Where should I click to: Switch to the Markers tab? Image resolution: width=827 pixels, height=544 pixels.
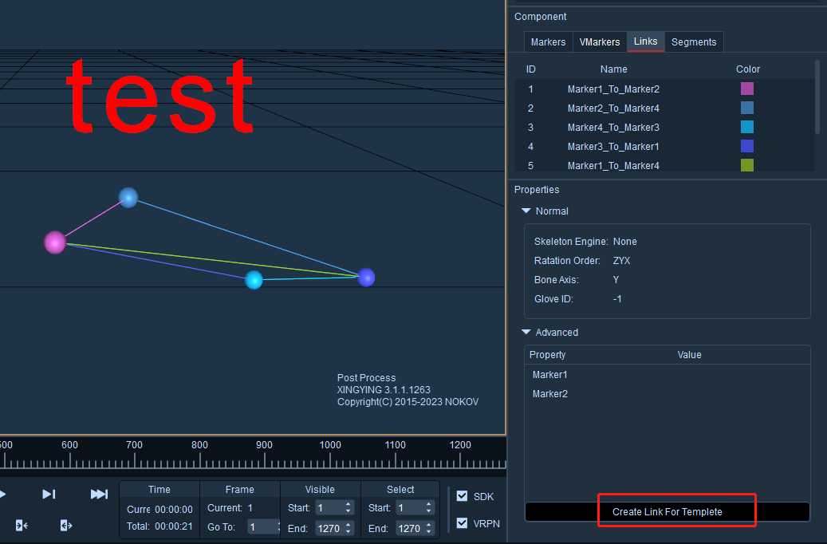coord(548,42)
